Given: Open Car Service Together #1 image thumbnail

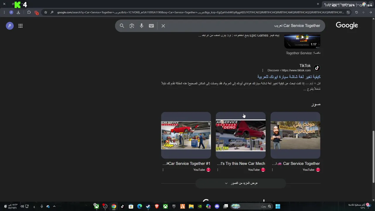Looking at the screenshot, I should click(186, 135).
